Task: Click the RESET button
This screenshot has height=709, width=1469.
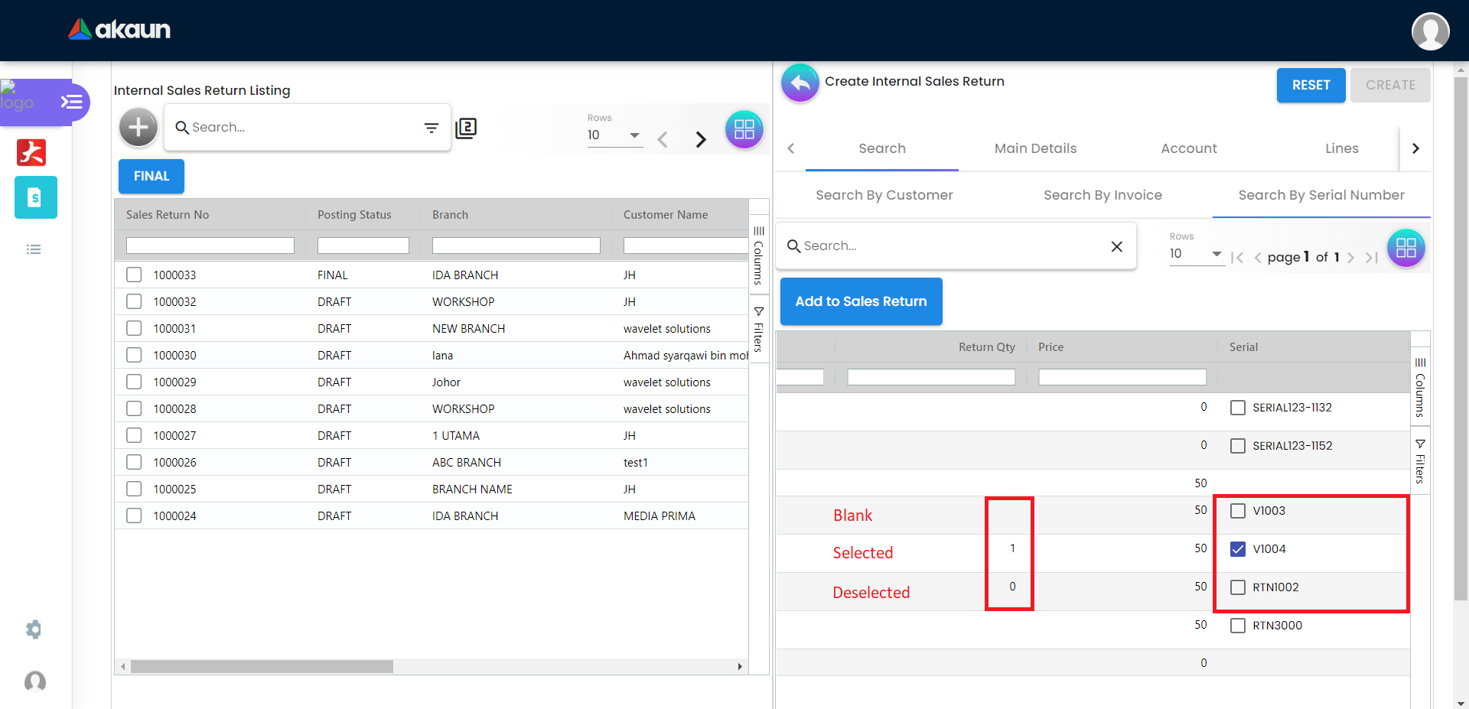Action: pos(1311,85)
